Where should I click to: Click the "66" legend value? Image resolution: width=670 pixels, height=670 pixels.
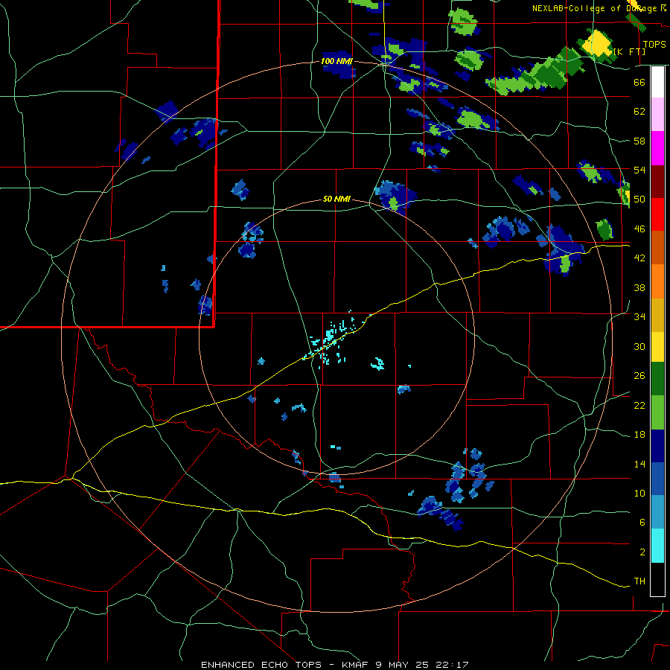point(639,82)
